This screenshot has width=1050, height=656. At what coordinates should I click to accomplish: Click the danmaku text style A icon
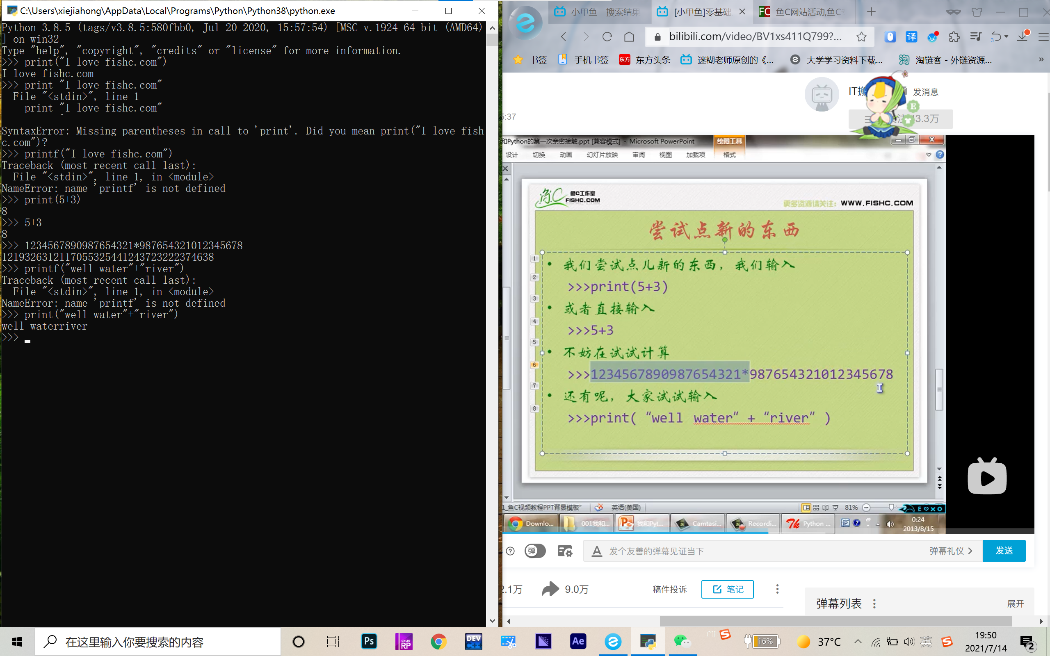click(597, 551)
